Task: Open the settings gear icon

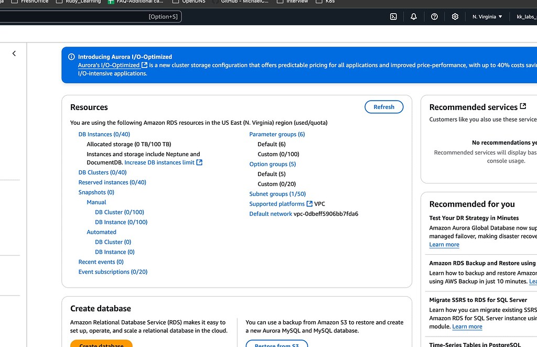Action: pos(455,17)
